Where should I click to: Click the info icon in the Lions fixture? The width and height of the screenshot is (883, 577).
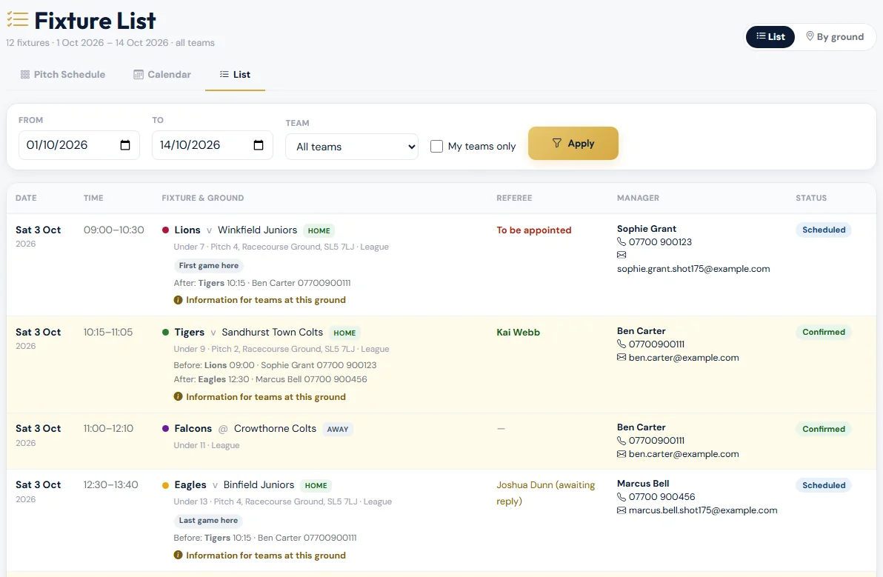pos(178,300)
